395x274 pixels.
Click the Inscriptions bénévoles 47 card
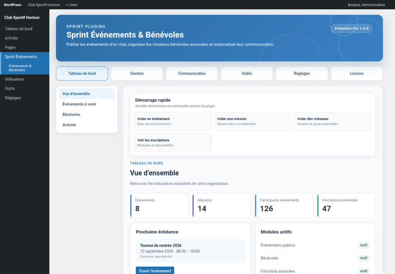346,205
